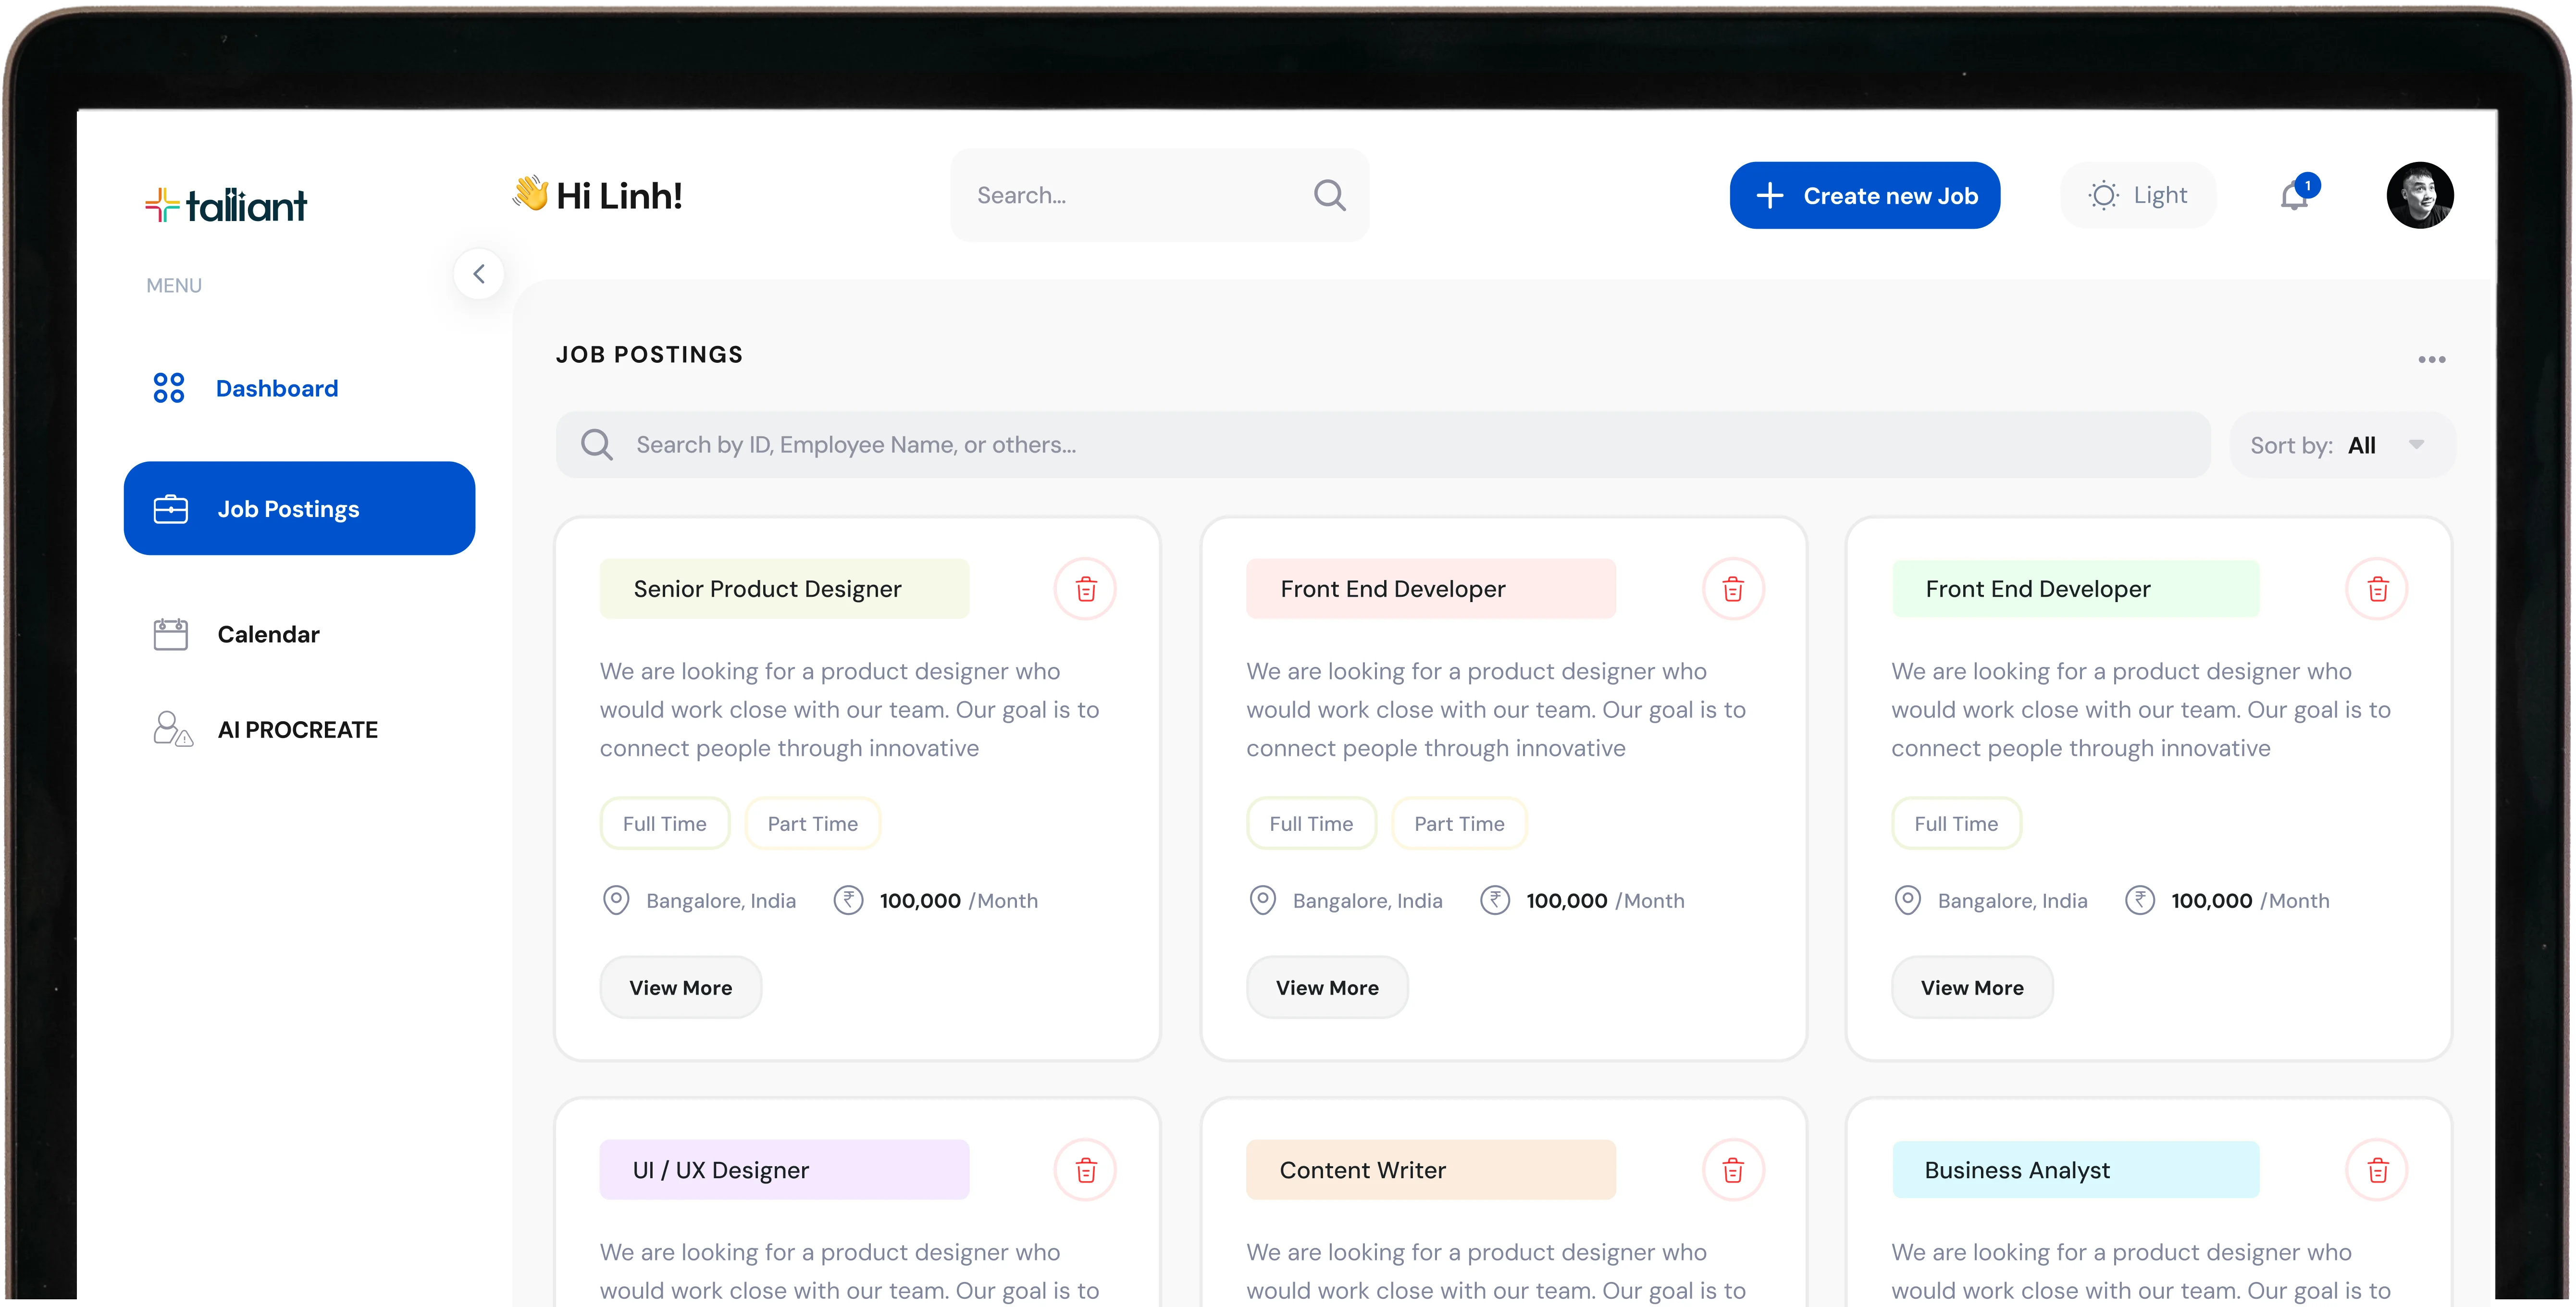Click the briefcase icon for Job Postings
Viewport: 2576px width, 1307px height.
(x=171, y=509)
